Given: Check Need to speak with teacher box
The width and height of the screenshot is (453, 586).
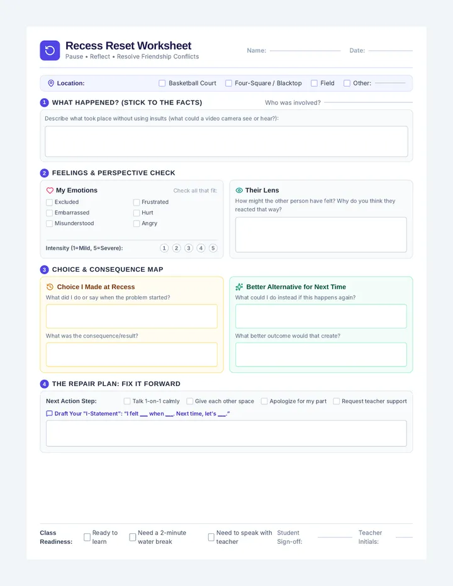Looking at the screenshot, I should (x=211, y=537).
